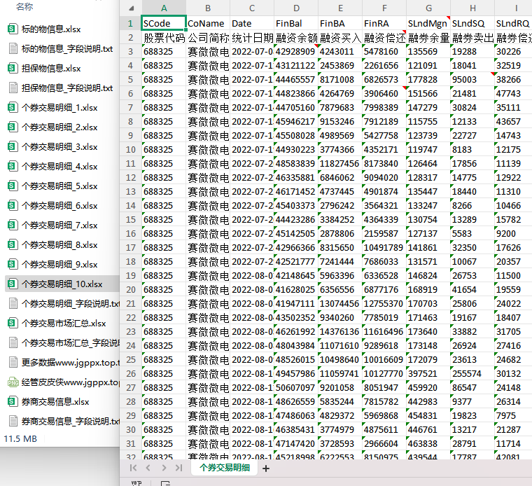This screenshot has height=486, width=532.
Task: Click the spreadsheet icon beside 个券交易明细_10.xlsx
Action: pyautogui.click(x=13, y=284)
